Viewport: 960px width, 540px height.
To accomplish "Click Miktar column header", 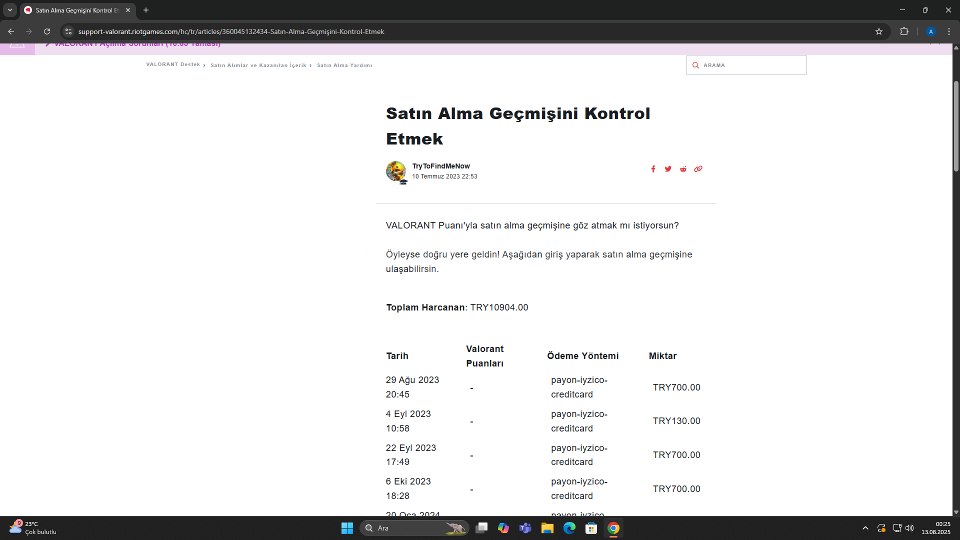I will [663, 356].
